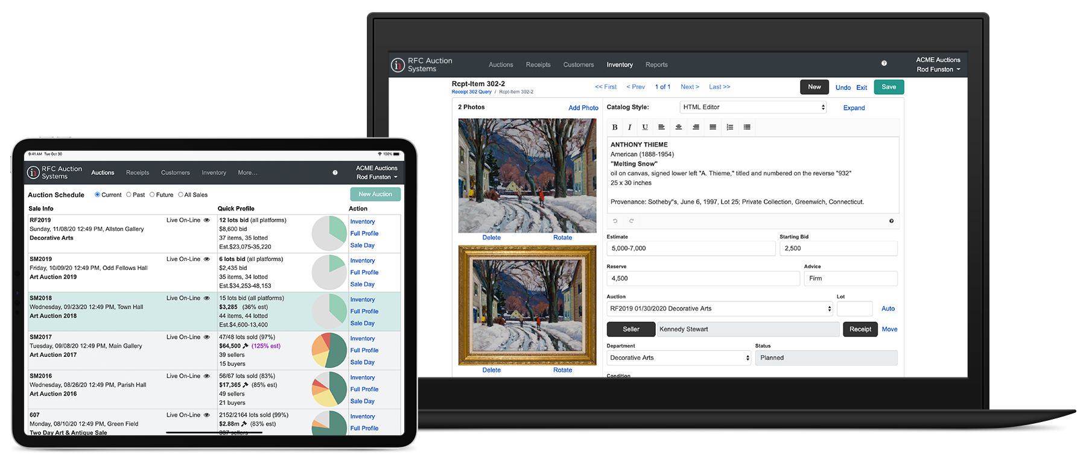Save the Rcpt-Item 302-2 record
The height and width of the screenshot is (460, 1086).
pos(889,87)
